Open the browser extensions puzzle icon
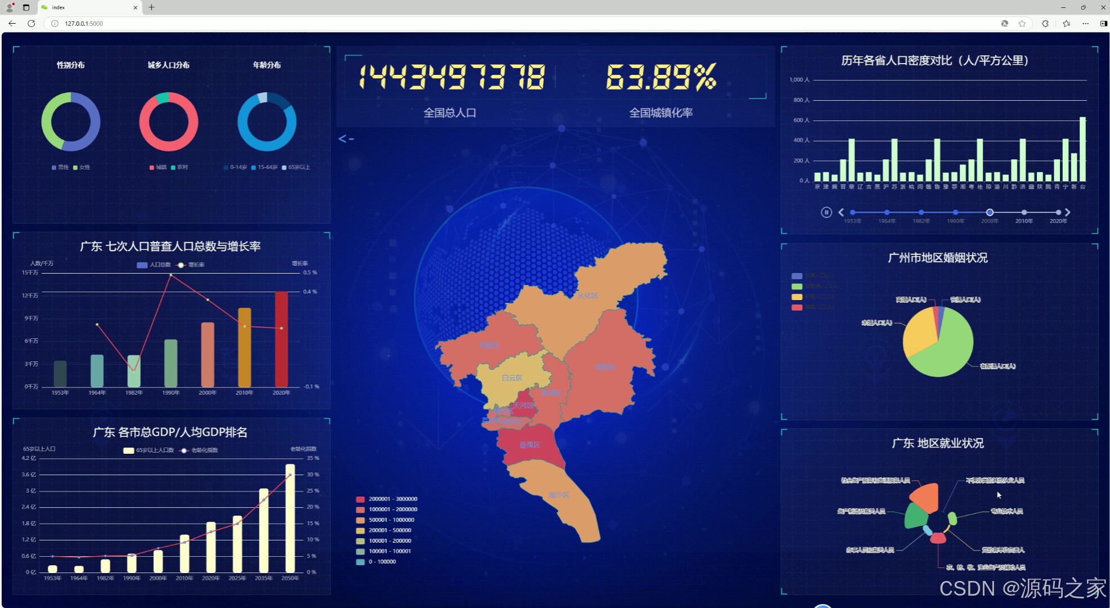 point(1045,24)
